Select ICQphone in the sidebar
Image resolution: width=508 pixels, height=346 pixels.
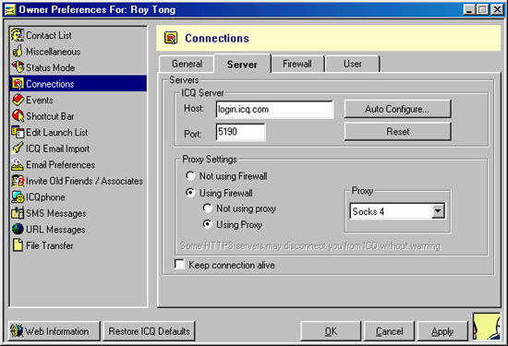45,197
